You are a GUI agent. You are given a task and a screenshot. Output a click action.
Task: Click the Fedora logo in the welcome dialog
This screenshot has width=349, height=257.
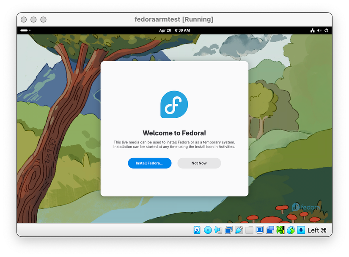[x=174, y=104]
